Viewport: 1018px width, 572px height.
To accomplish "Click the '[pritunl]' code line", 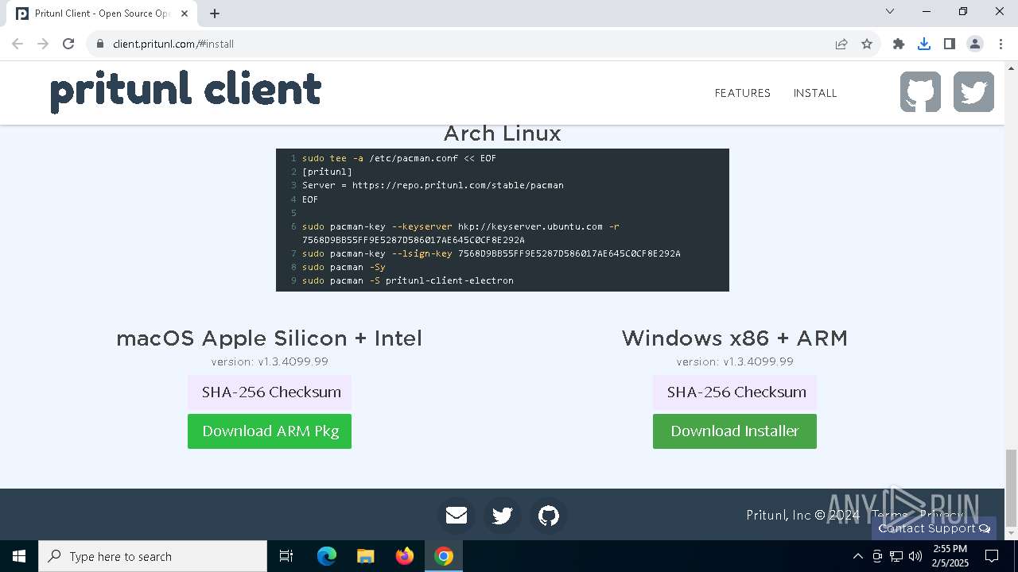I will (327, 172).
